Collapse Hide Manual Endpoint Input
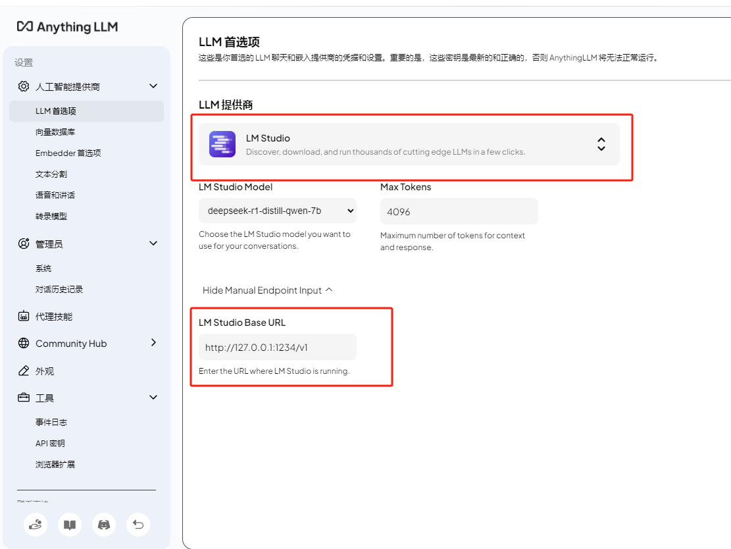 click(x=267, y=290)
